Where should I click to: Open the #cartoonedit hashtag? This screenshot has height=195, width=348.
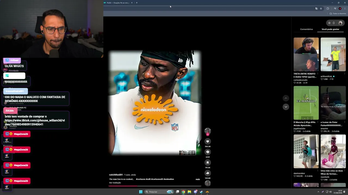157,179
